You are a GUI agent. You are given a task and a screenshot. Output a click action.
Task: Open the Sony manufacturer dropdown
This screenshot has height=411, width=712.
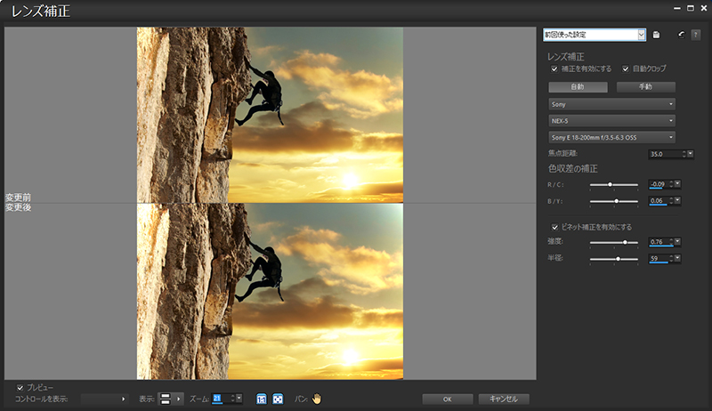point(611,104)
